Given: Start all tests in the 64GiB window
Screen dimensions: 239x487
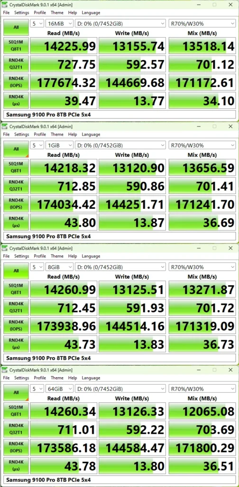Looking at the screenshot, I should tap(16, 392).
